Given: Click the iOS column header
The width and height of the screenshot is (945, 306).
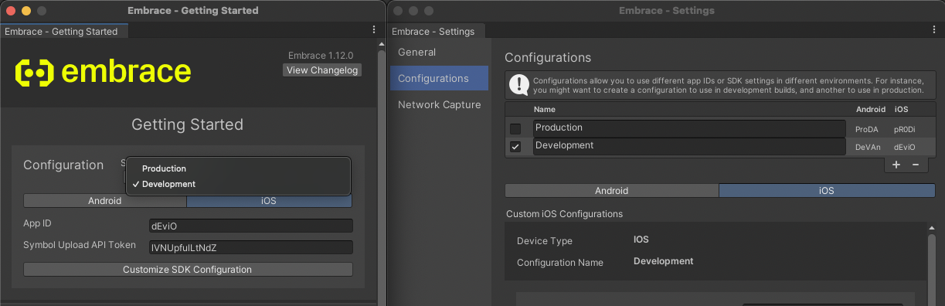Looking at the screenshot, I should pyautogui.click(x=901, y=110).
